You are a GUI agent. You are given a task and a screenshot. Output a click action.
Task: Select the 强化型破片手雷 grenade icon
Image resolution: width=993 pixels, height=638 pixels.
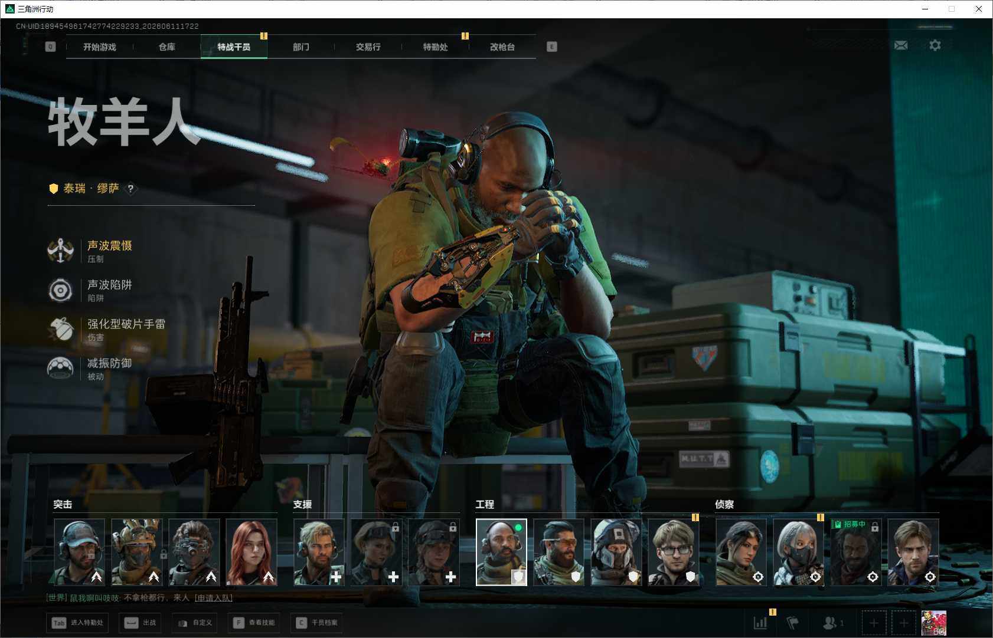coord(60,329)
